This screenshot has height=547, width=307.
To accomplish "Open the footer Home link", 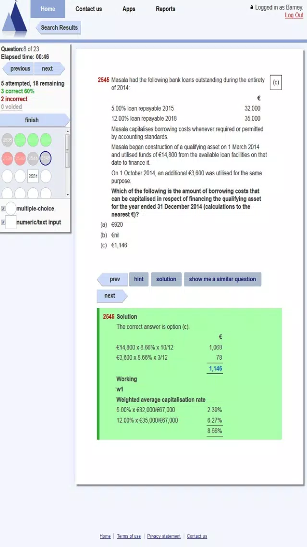I will [105, 536].
